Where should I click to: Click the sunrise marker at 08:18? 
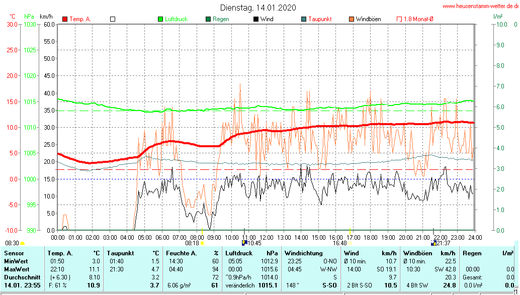tap(203, 243)
